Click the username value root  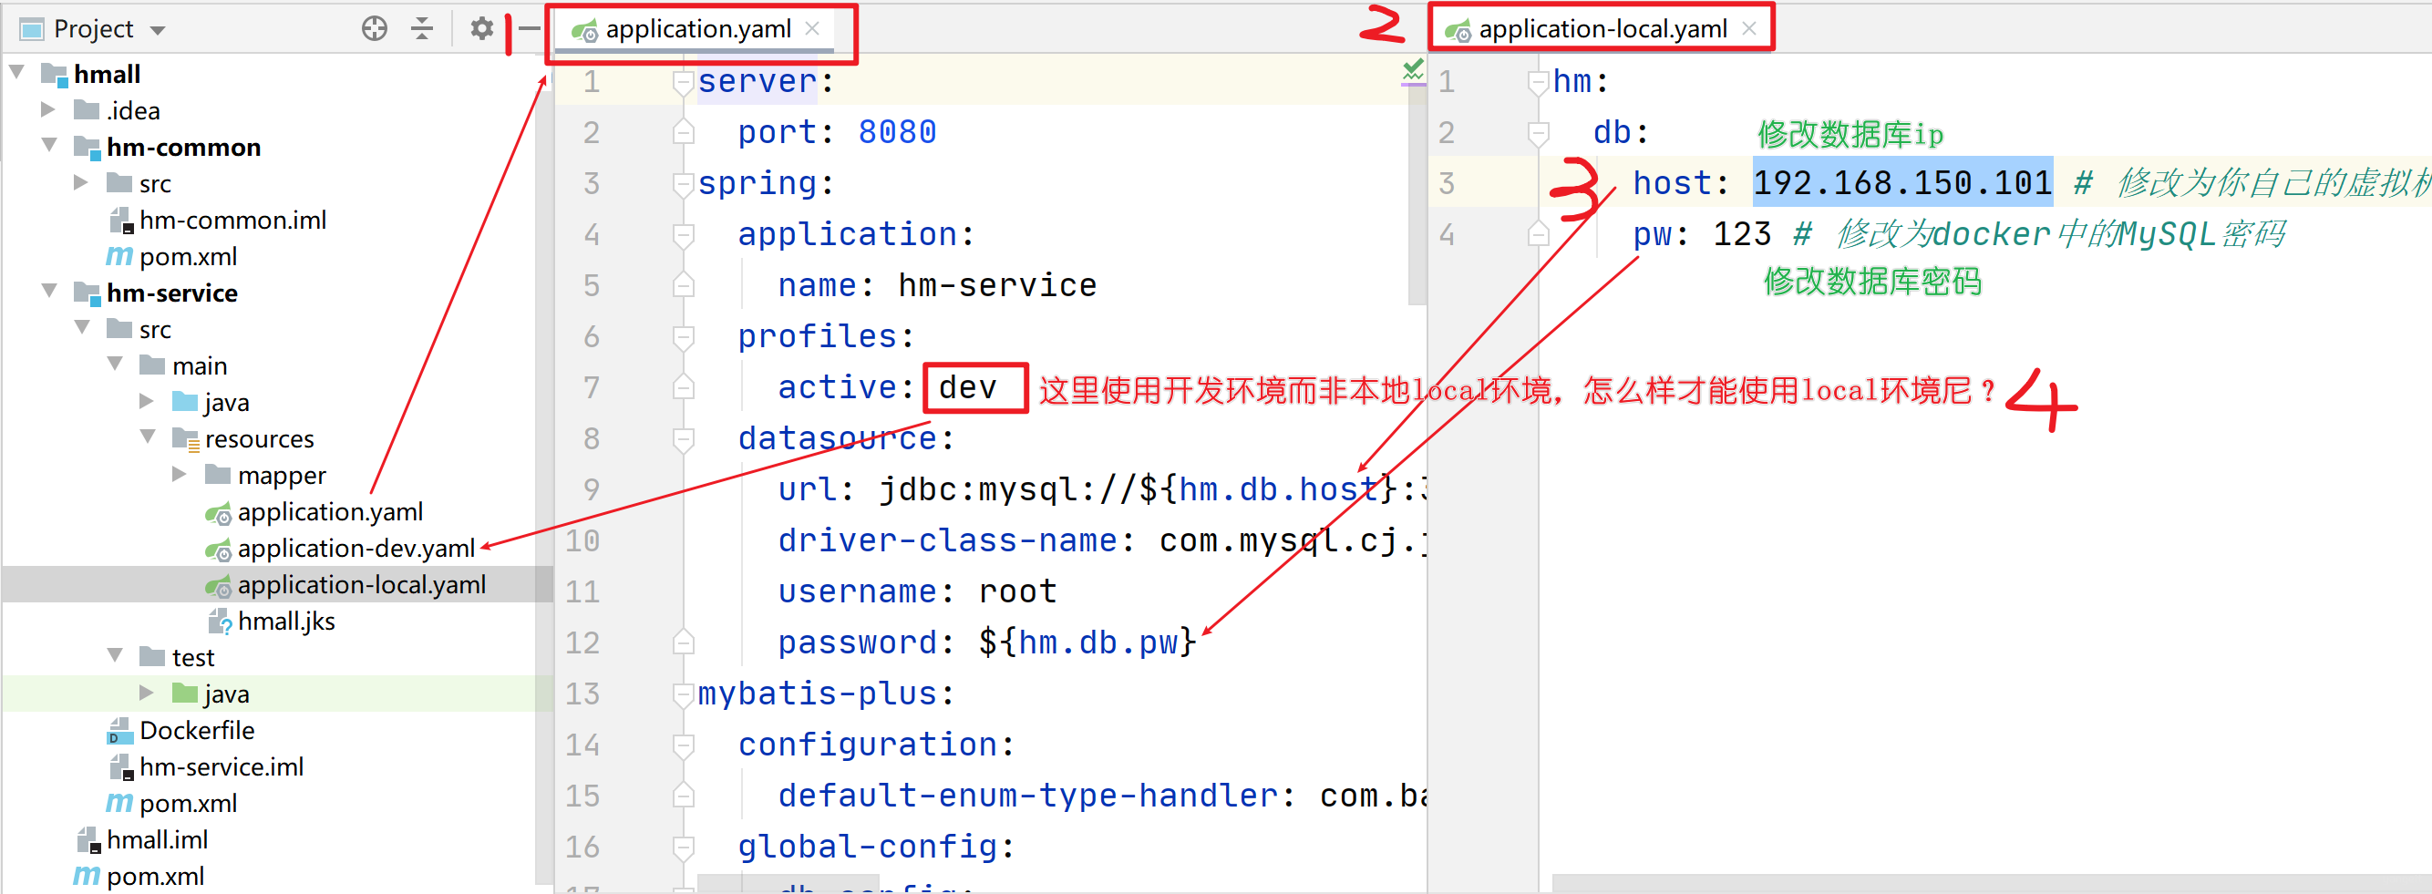1017,592
